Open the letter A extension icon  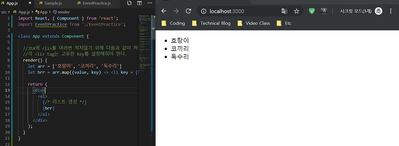coord(324,11)
